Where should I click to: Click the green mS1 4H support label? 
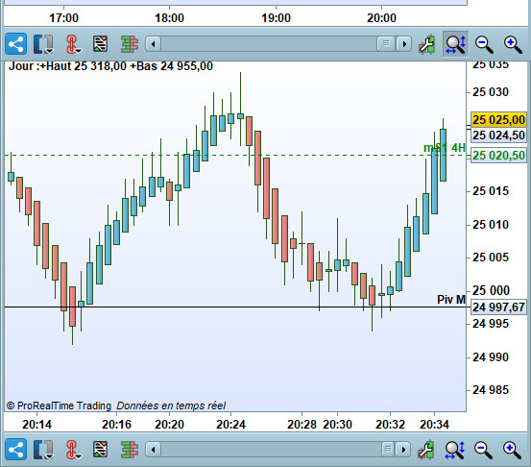(445, 148)
